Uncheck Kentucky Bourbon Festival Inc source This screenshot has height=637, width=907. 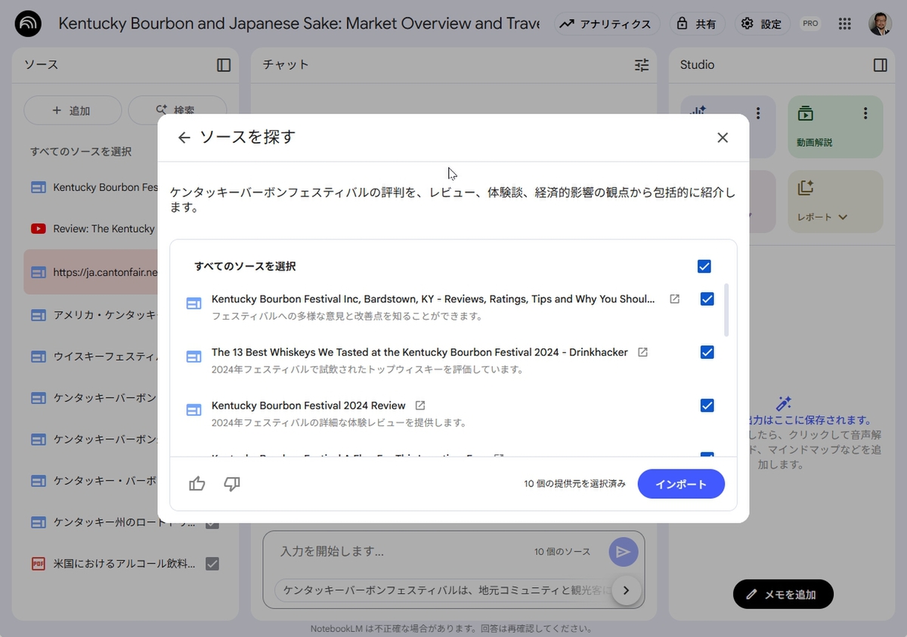click(x=707, y=299)
